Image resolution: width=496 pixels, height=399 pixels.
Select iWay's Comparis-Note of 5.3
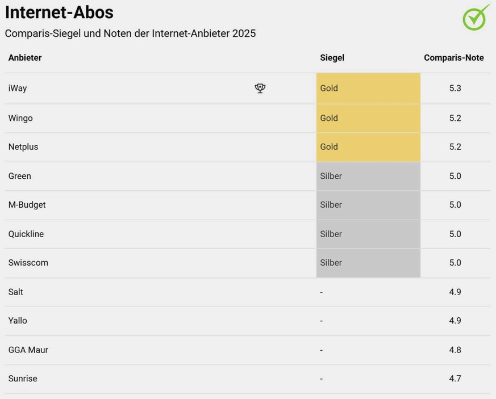click(455, 88)
